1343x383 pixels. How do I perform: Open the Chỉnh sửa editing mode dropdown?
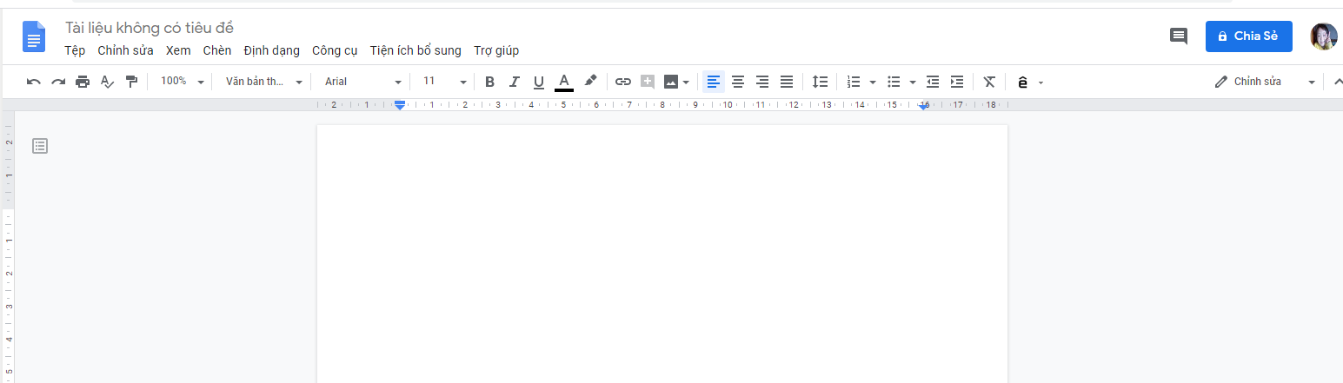pos(1265,82)
